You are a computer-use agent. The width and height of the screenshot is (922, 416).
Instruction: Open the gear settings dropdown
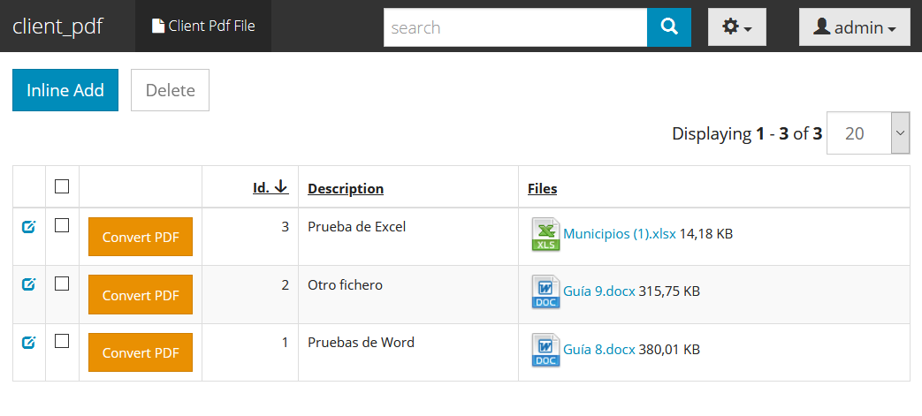736,27
